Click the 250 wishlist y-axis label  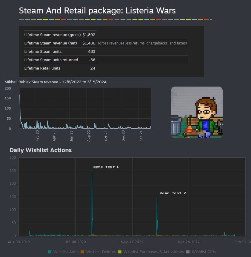click(x=13, y=171)
